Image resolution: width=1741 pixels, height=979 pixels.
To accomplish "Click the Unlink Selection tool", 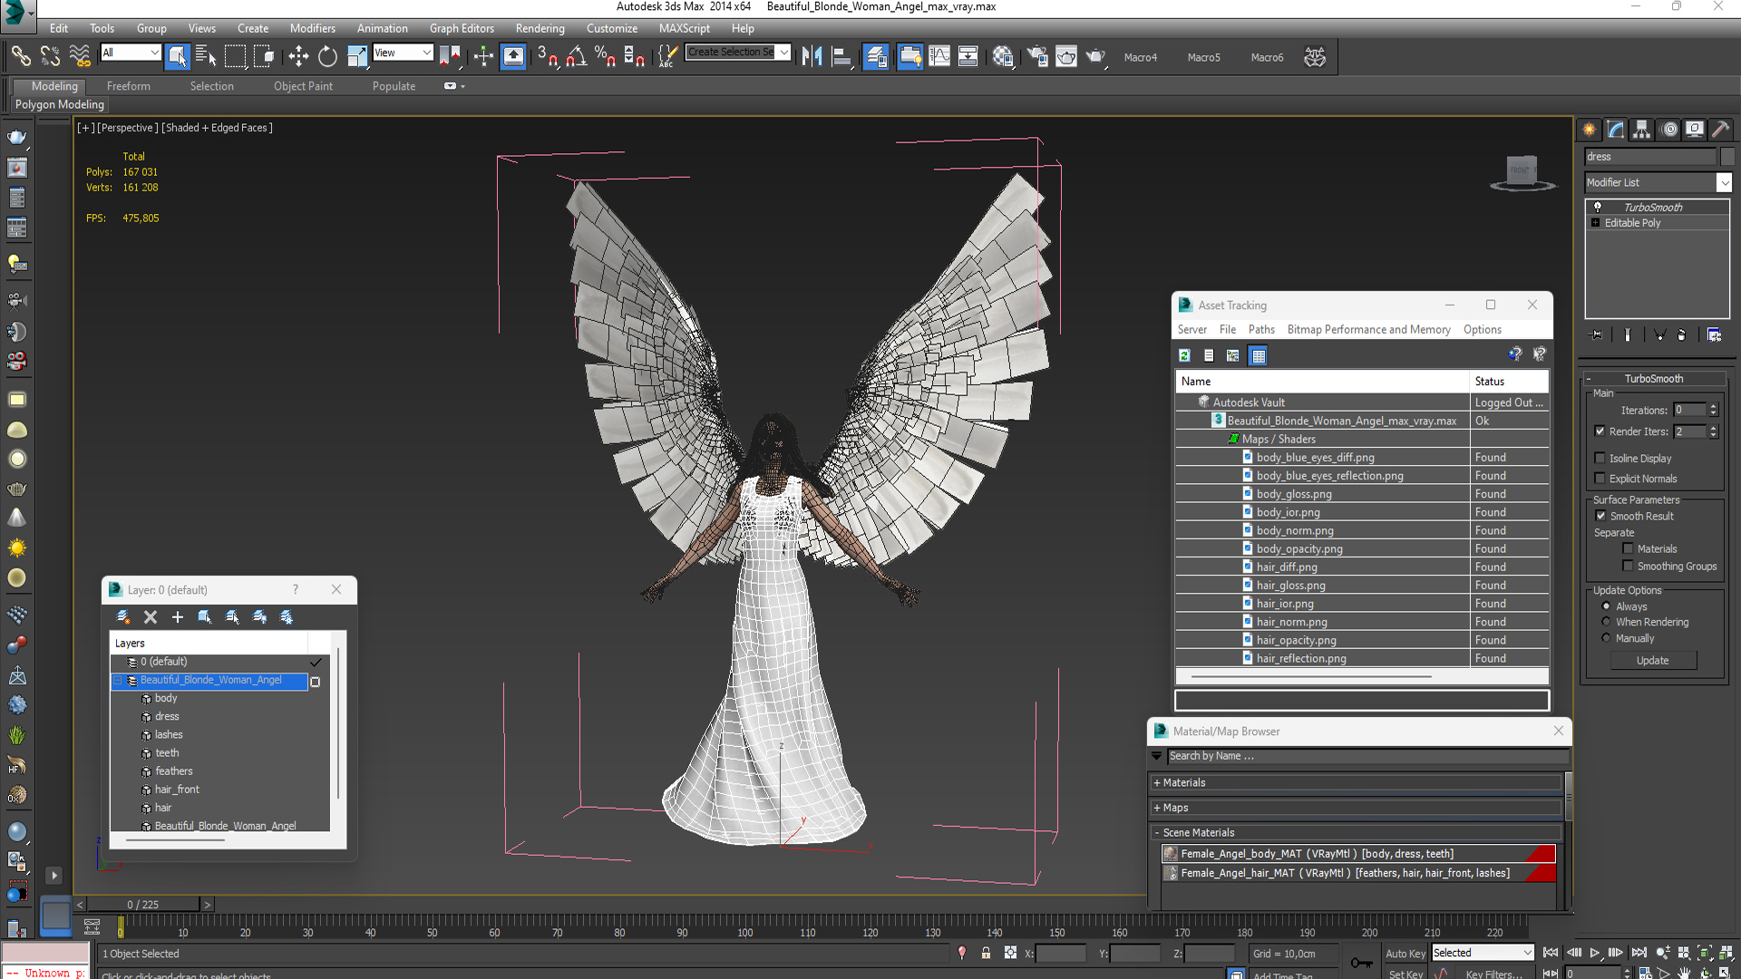I will click(x=50, y=56).
